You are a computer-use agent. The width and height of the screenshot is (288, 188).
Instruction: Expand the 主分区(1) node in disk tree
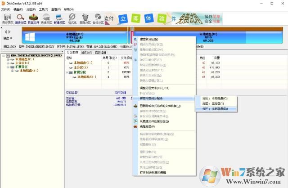8,63
